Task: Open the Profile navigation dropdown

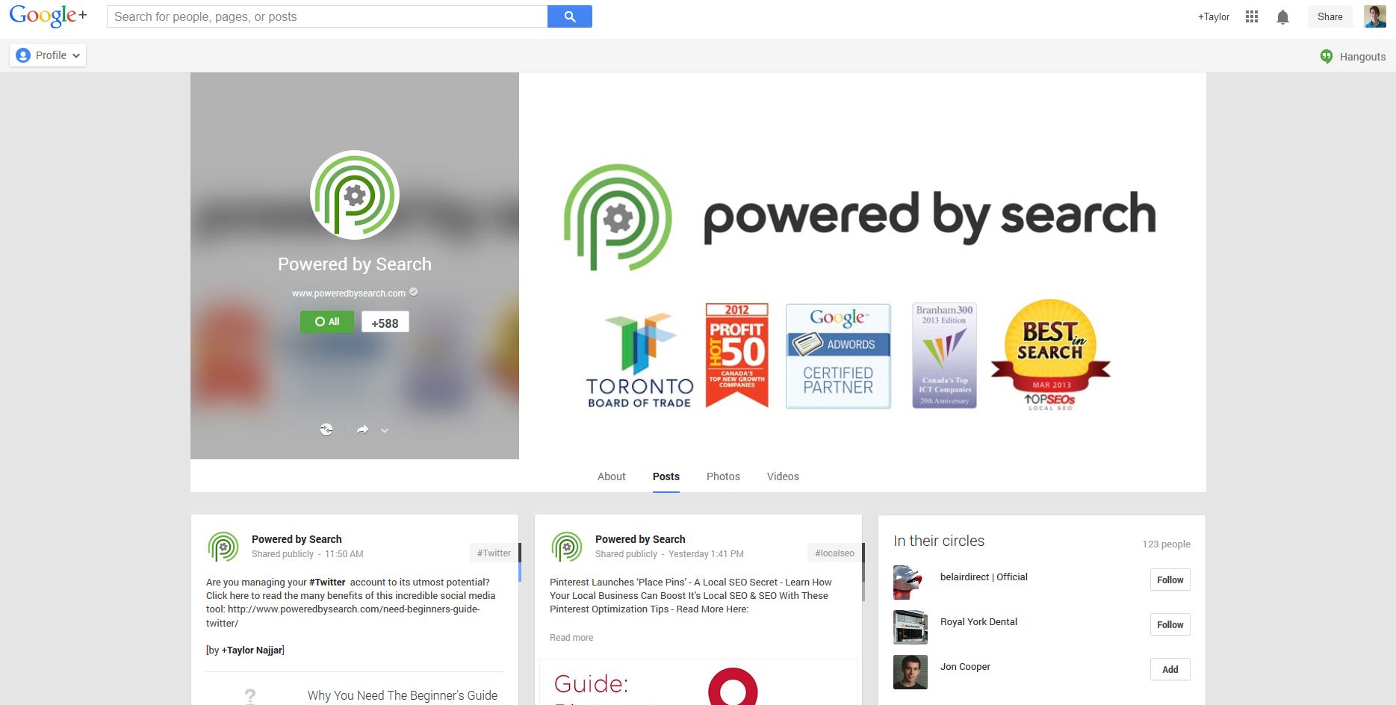Action: point(48,55)
